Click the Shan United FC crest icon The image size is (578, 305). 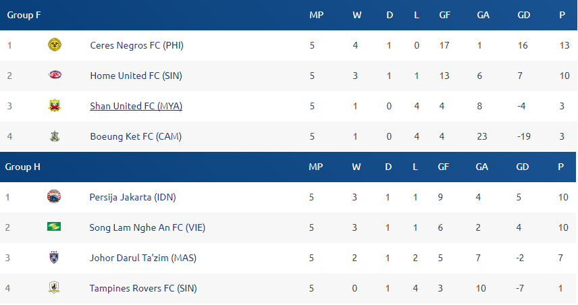55,106
